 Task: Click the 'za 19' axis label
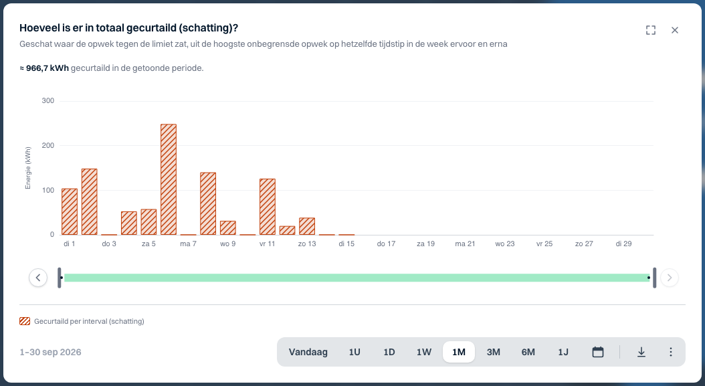[426, 244]
